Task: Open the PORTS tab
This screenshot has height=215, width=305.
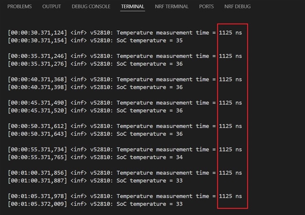Action: 206,7
